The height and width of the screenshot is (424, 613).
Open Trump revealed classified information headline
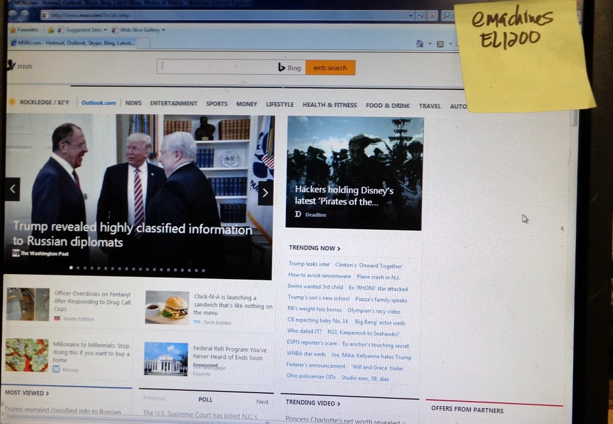tap(132, 235)
